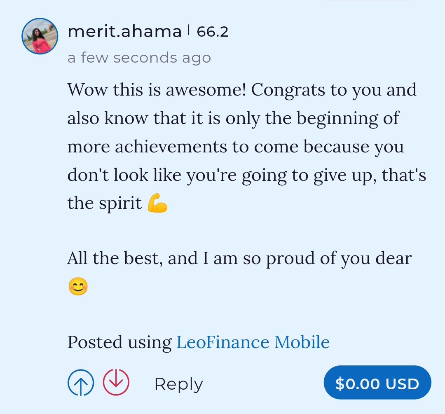Upvote the comment by merit.ahama
The width and height of the screenshot is (445, 414).
[x=81, y=384]
